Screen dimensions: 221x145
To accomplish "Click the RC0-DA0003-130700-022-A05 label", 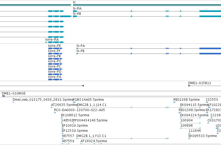I will tap(79, 110).
